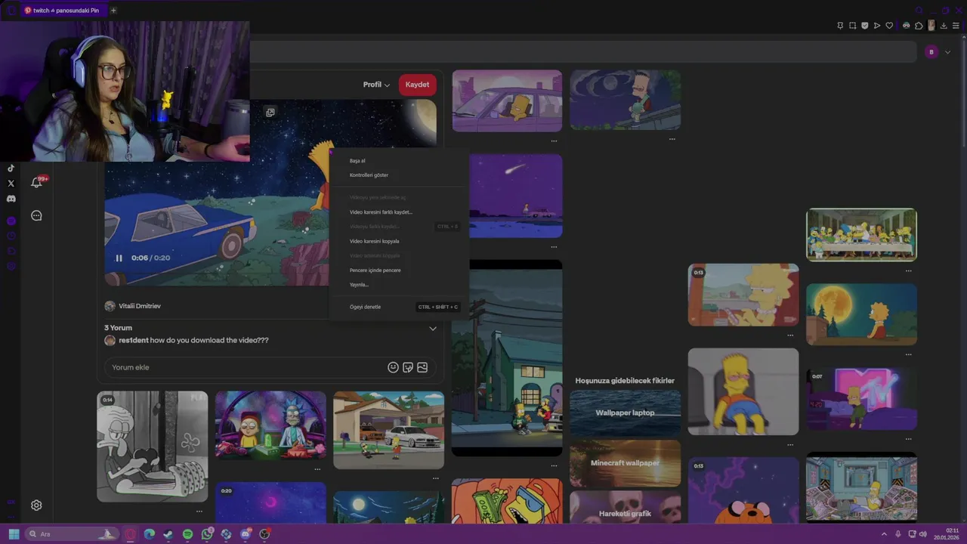
Task: Open the Spotify taskbar icon
Action: 187,534
